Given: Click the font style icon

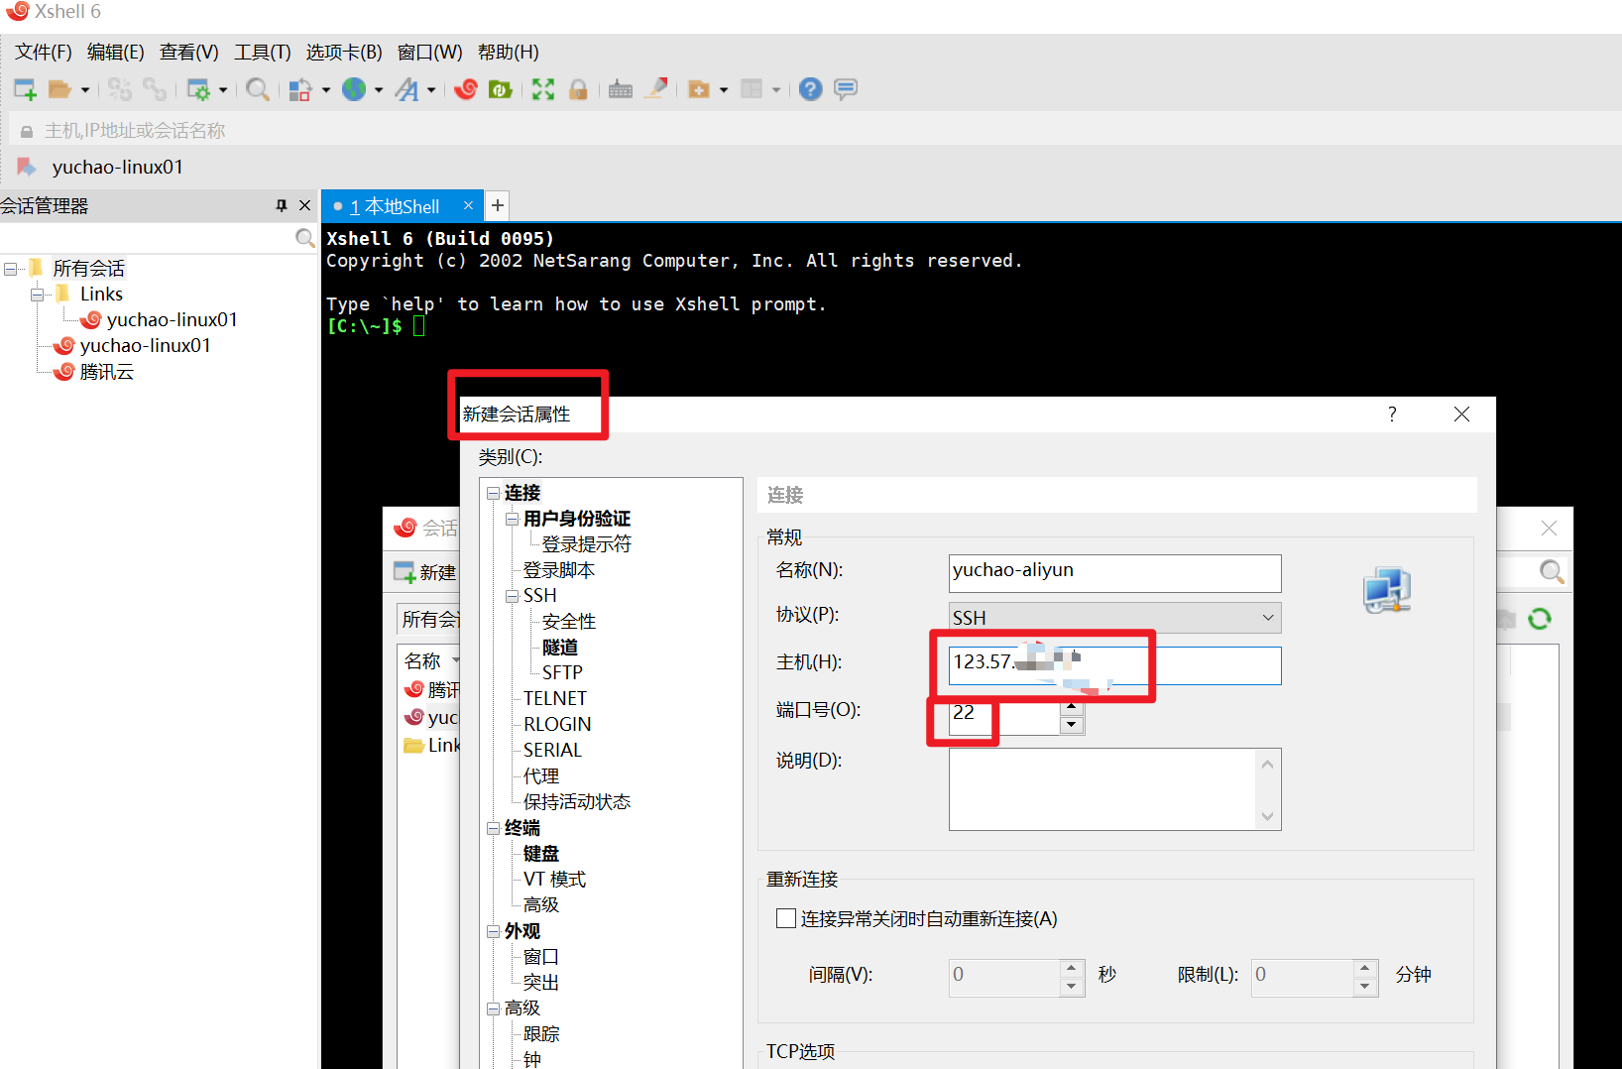Looking at the screenshot, I should click(406, 89).
